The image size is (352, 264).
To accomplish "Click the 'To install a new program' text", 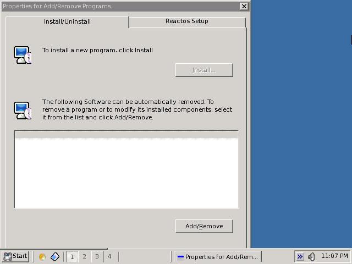I will [97, 50].
